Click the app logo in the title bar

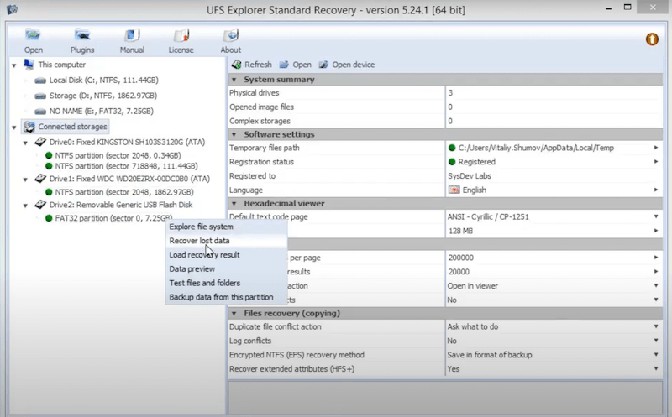[12, 9]
